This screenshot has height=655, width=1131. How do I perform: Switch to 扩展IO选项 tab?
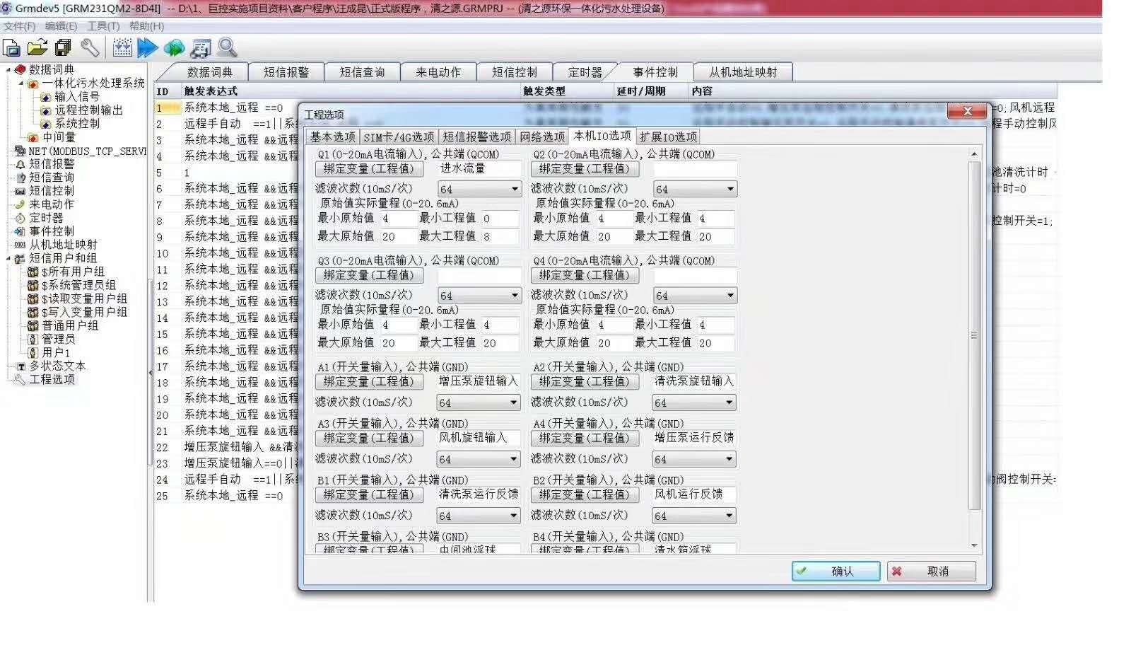click(x=668, y=137)
